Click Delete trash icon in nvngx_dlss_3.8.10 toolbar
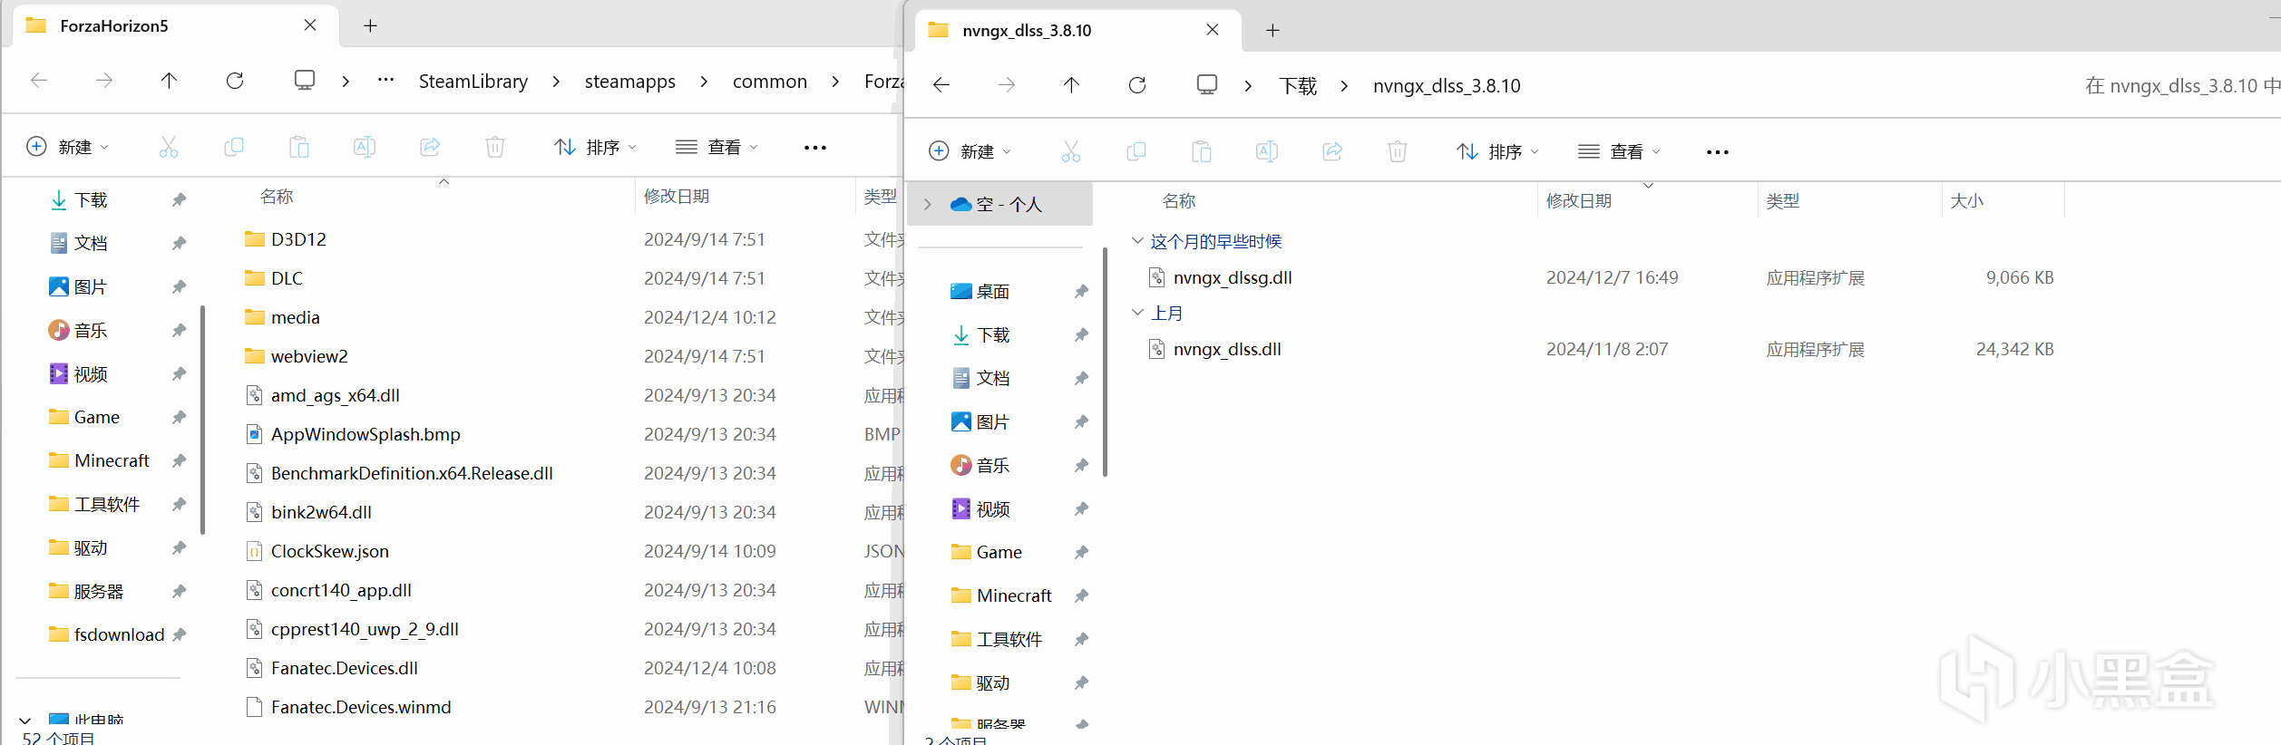The height and width of the screenshot is (745, 2281). [1398, 151]
